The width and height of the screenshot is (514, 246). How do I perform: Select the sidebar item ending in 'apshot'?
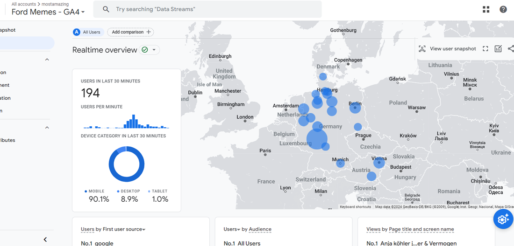[8, 30]
